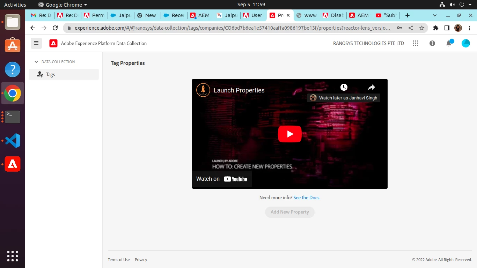Open Ubuntu Software from dock
Viewport: 477px width, 268px height.
tap(13, 45)
